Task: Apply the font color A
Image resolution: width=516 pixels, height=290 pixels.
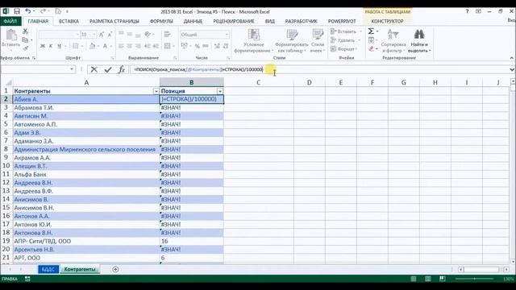Action: pyautogui.click(x=105, y=46)
